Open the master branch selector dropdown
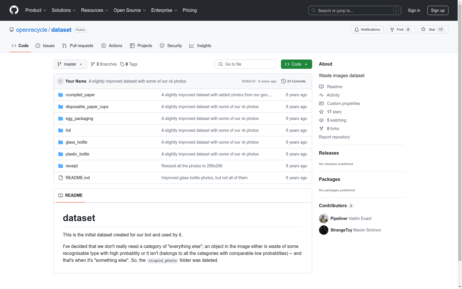The image size is (462, 289). [70, 64]
